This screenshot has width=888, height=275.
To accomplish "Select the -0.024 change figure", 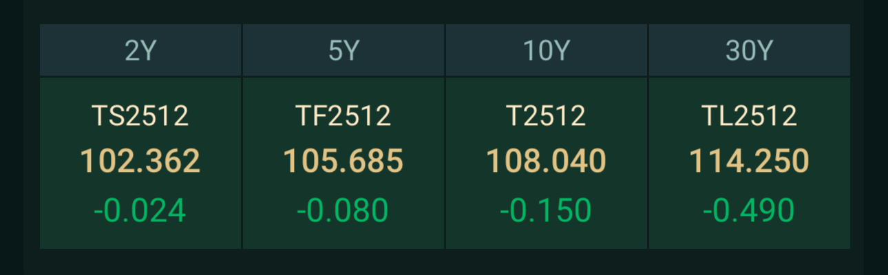I will (140, 210).
